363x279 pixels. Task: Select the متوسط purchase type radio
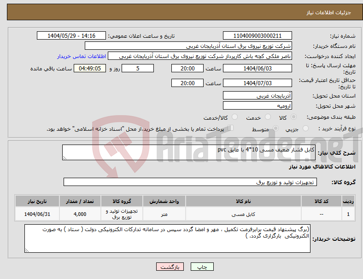(275, 128)
